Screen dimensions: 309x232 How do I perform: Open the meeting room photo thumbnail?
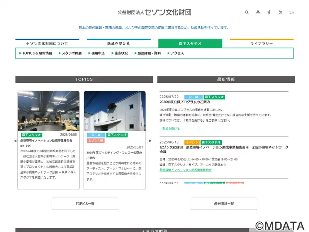(x=49, y=111)
